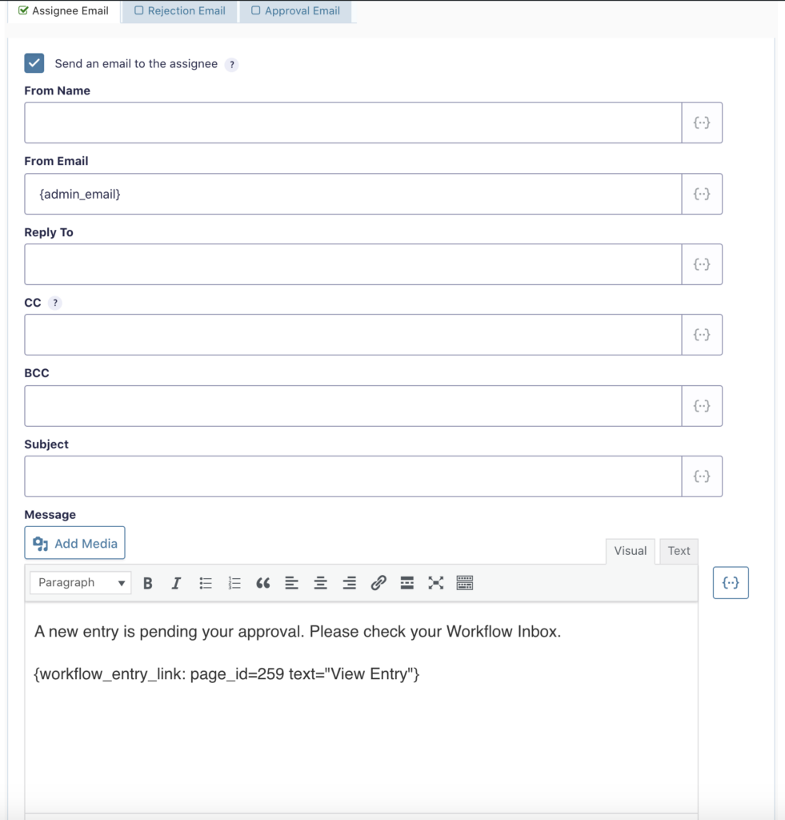Image resolution: width=785 pixels, height=820 pixels.
Task: Switch to the Rejection Email tab
Action: pyautogui.click(x=180, y=11)
